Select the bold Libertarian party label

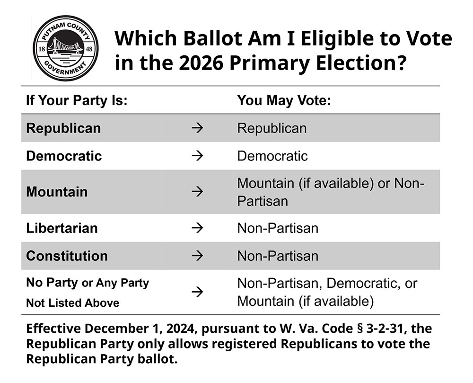(62, 228)
